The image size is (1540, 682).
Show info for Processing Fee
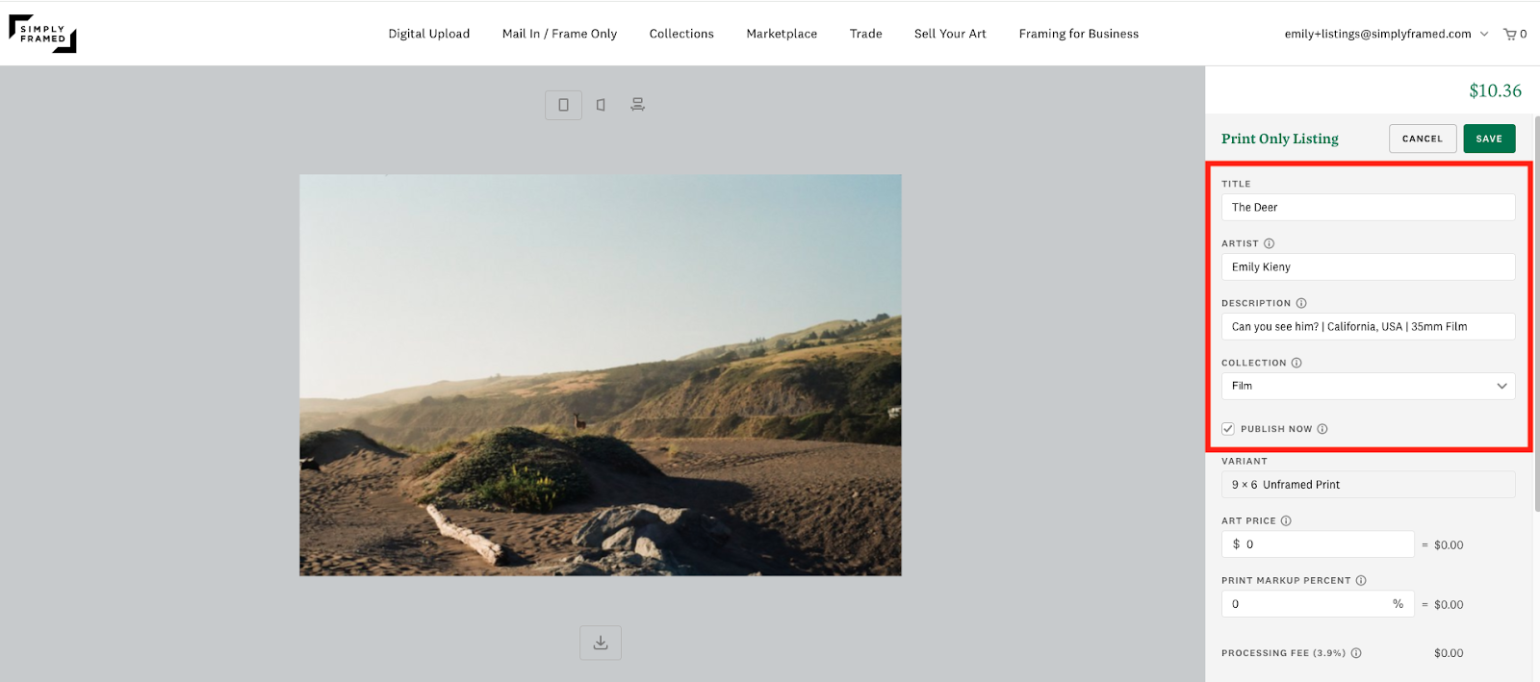tap(1356, 653)
